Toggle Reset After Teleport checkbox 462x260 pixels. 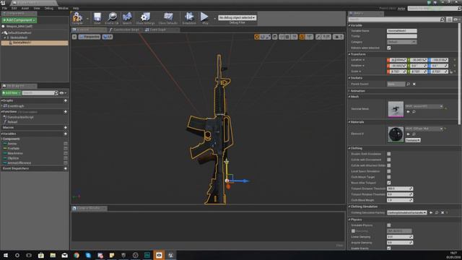click(389, 183)
